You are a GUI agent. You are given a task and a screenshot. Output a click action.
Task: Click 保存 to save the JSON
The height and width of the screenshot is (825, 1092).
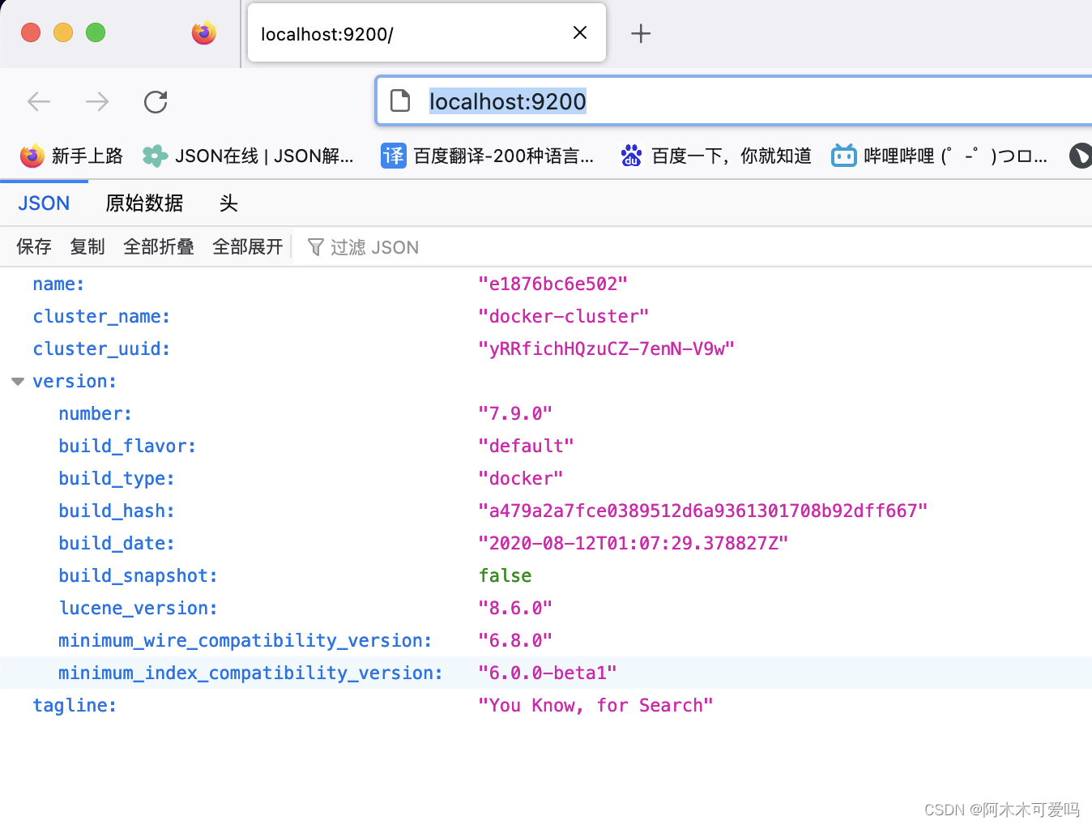point(33,246)
